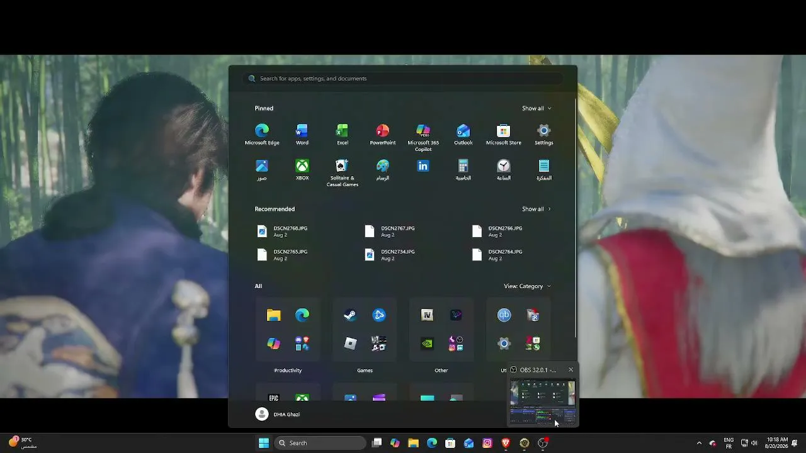Open Outlook from the taskbar

(x=468, y=443)
